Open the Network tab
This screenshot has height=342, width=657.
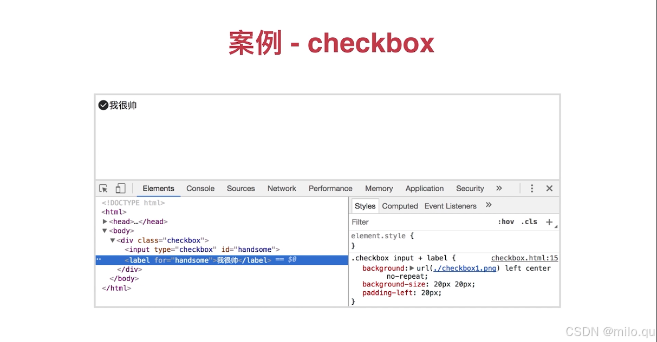point(282,189)
